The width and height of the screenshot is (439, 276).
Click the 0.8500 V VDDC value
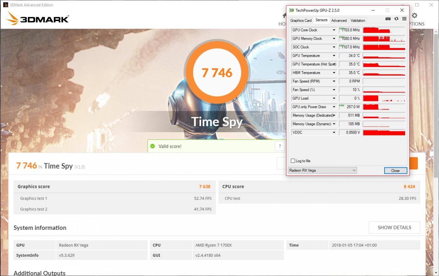(x=350, y=133)
